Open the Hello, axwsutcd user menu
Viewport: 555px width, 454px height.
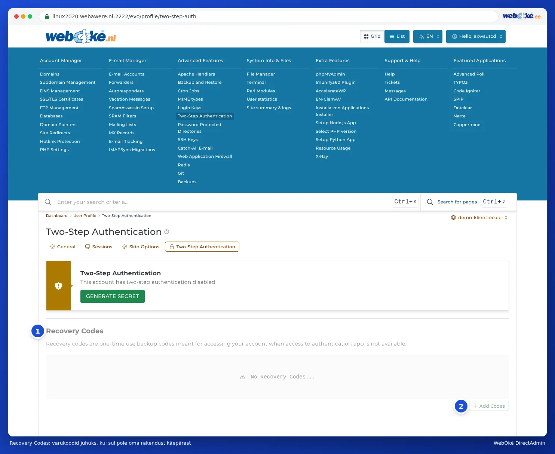point(476,36)
